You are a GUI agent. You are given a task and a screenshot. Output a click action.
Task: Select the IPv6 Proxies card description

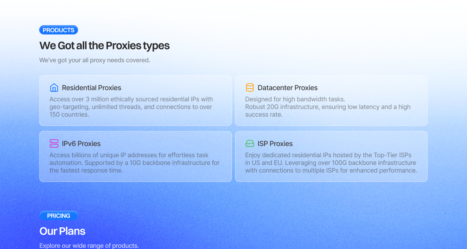click(x=134, y=163)
